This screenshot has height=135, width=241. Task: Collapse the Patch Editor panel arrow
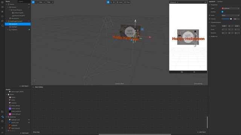point(33,87)
